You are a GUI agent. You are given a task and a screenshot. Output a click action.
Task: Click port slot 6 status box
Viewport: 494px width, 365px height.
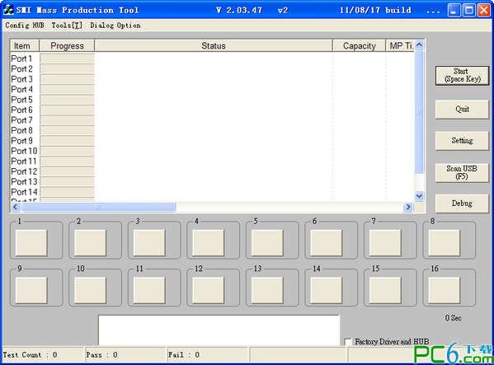click(x=326, y=242)
